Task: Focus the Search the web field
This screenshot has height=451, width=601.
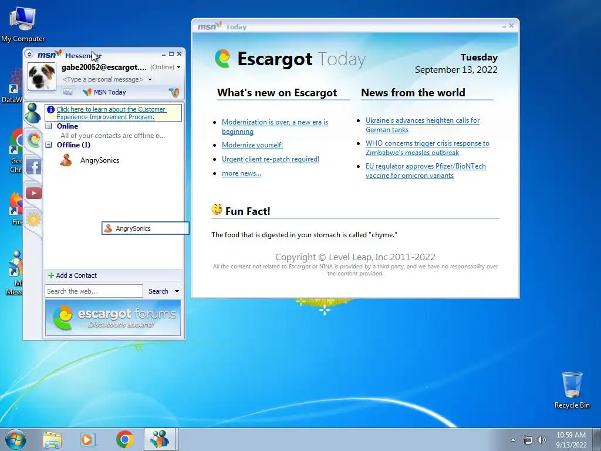Action: (x=94, y=291)
